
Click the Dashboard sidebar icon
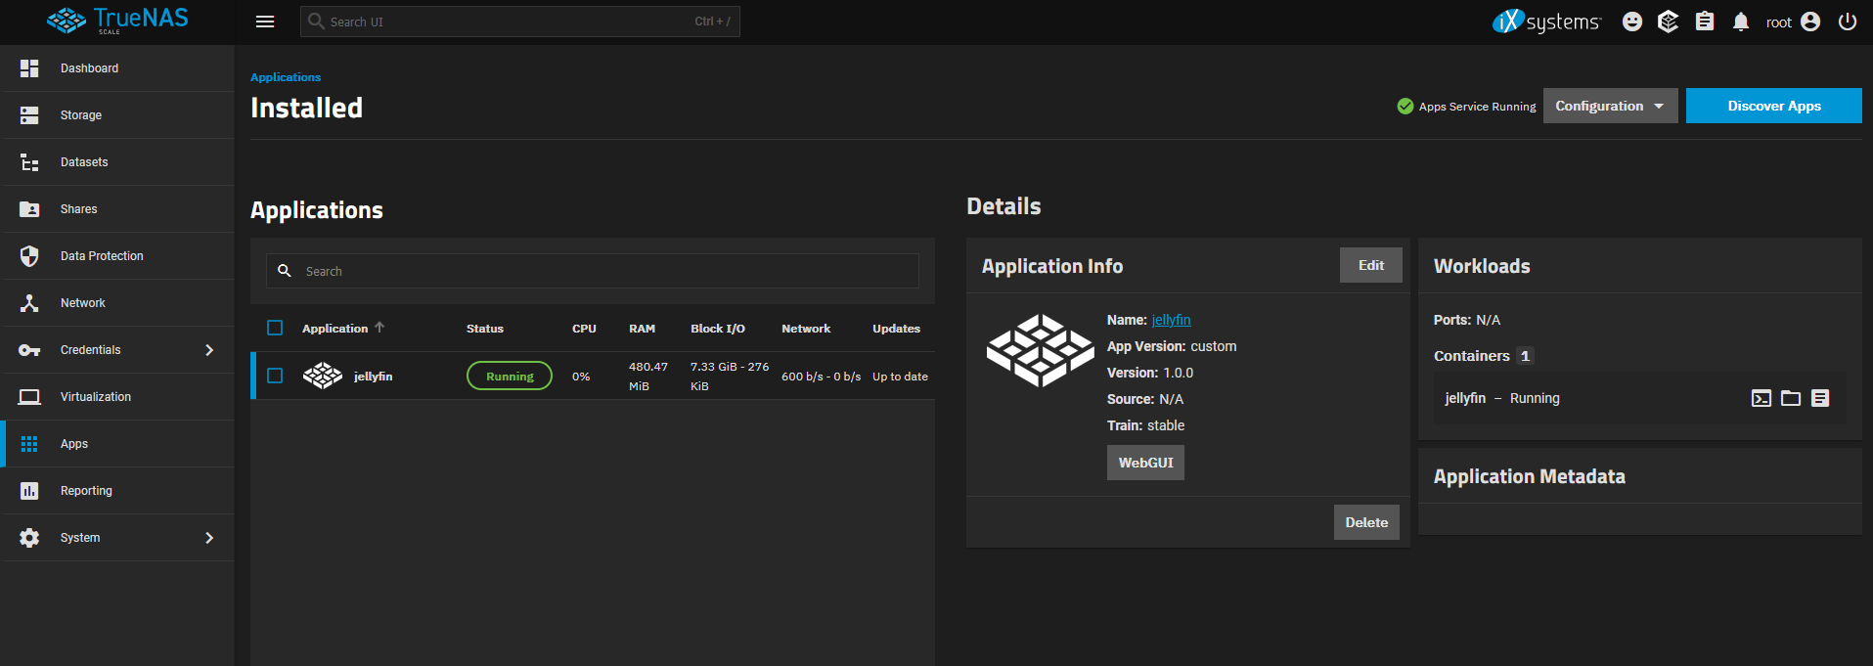pos(29,68)
